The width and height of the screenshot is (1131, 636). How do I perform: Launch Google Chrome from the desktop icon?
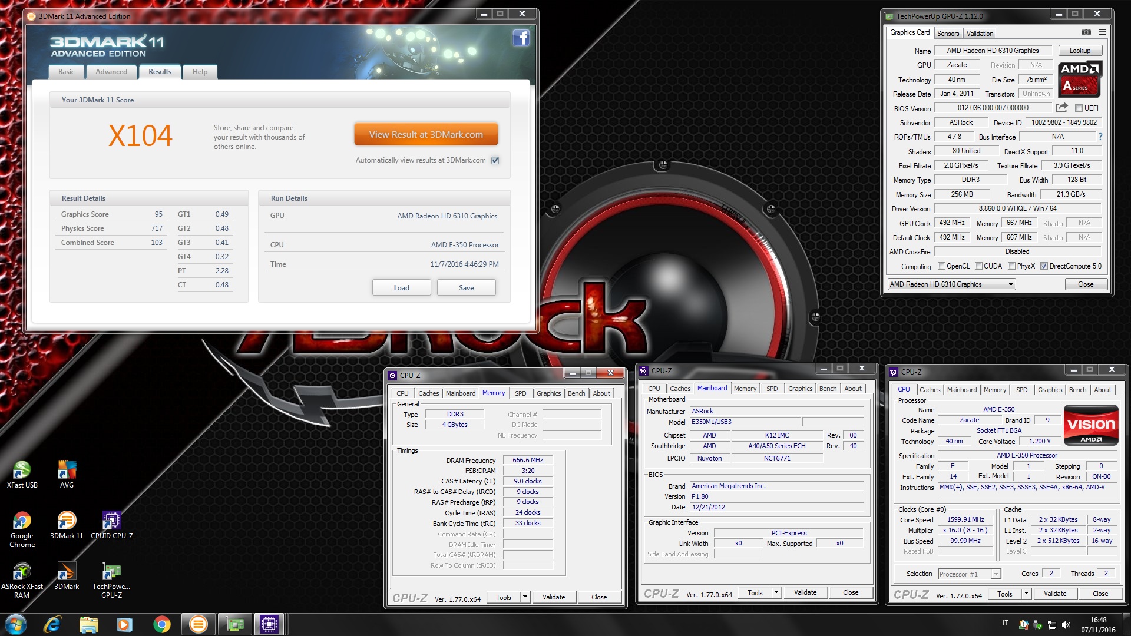click(22, 529)
